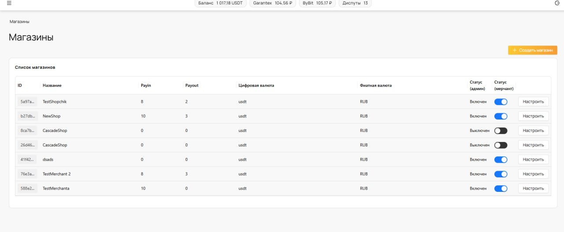
Task: Click the plus icon in Создать магазин
Action: click(514, 50)
